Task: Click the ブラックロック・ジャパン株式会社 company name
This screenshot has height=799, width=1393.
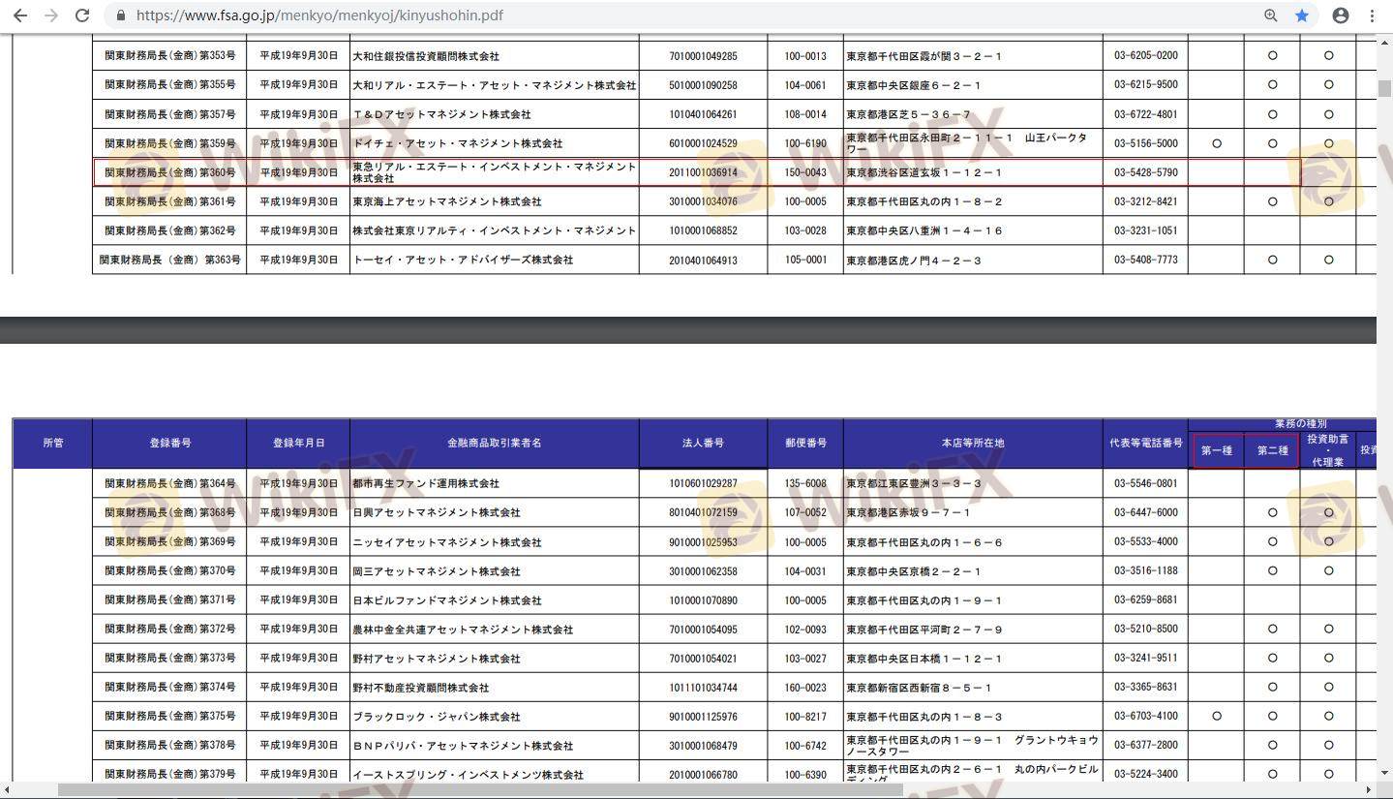Action: coord(437,717)
